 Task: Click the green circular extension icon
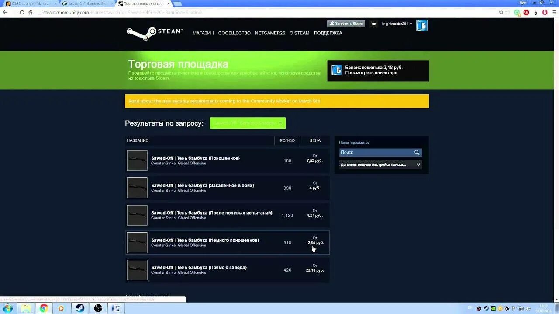[x=518, y=12]
